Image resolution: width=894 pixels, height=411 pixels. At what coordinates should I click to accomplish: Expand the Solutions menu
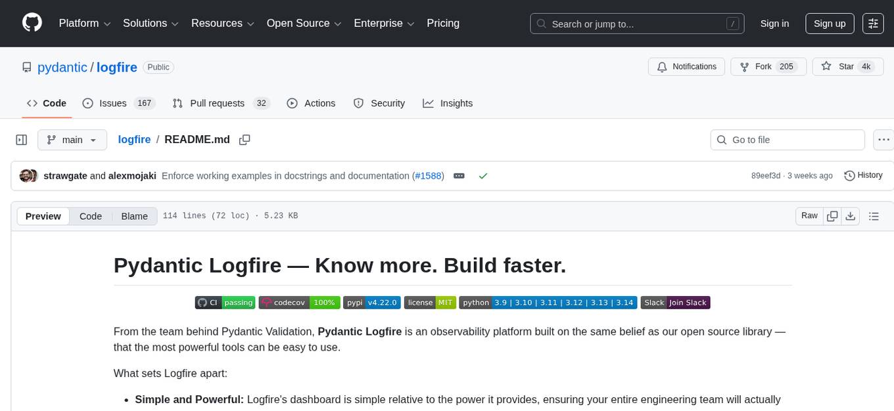(150, 23)
